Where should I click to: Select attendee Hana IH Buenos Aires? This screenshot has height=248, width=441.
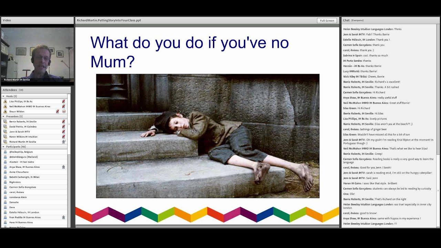point(21,223)
